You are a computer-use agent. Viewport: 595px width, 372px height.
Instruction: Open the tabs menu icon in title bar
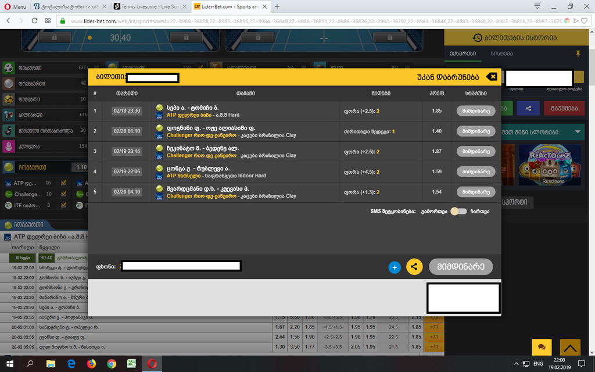[x=537, y=6]
